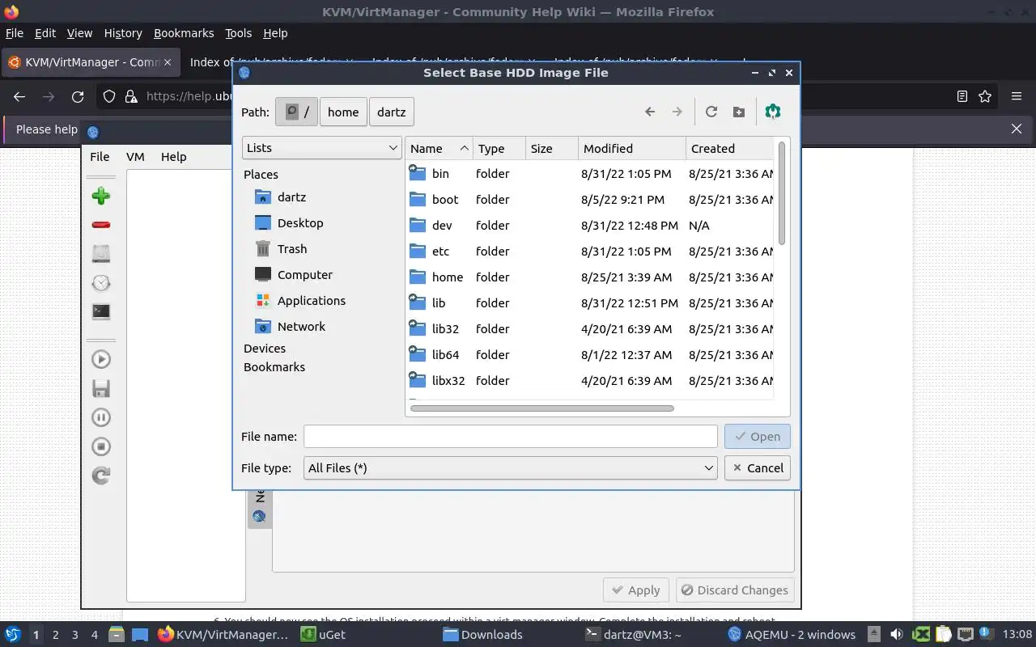This screenshot has width=1036, height=647.
Task: Open Firefox Tools menu
Action: tap(238, 33)
